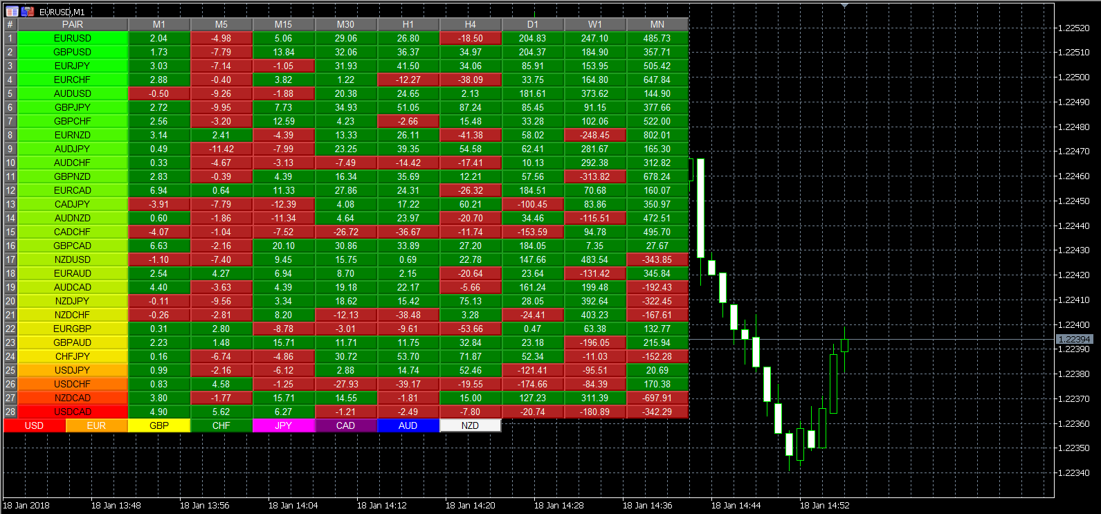Toggle the EUR currency filter button
This screenshot has height=514, width=1101.
96,425
